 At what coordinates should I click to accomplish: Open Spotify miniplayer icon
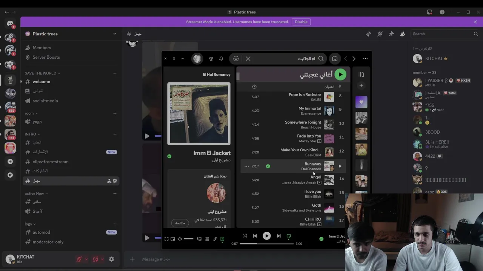pyautogui.click(x=173, y=239)
